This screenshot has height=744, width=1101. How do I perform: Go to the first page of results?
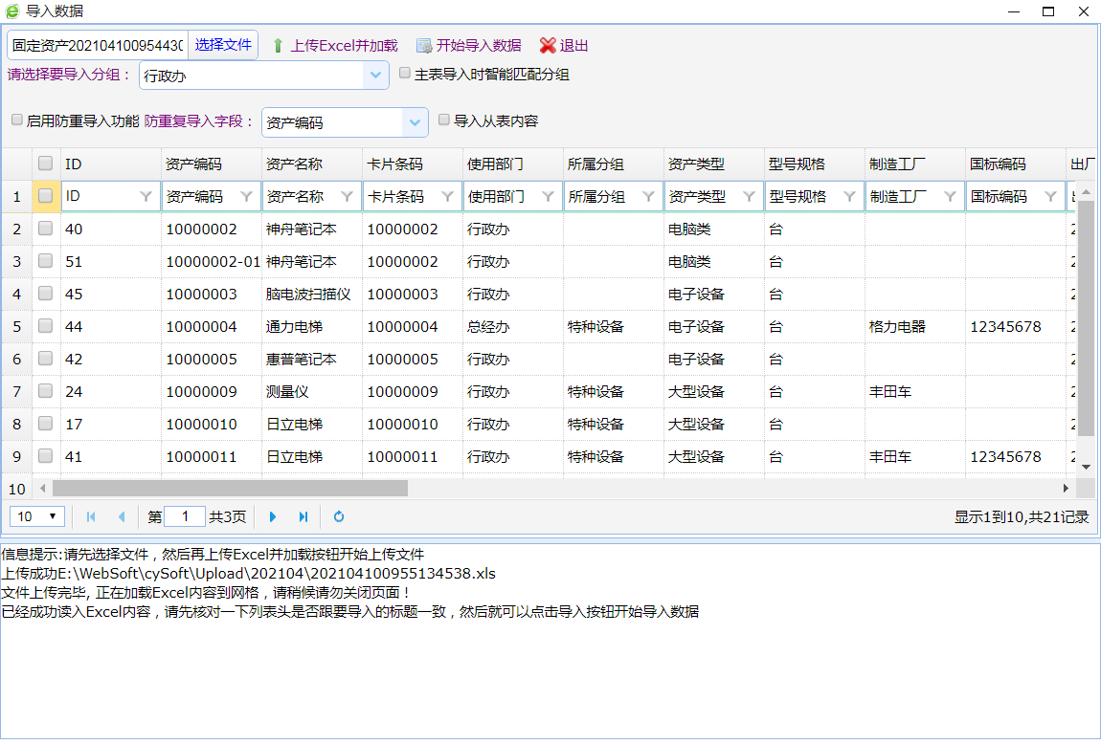point(91,516)
